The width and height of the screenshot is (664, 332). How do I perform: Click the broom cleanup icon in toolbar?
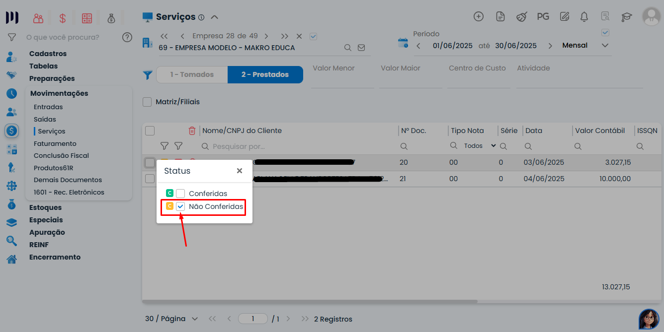click(521, 16)
